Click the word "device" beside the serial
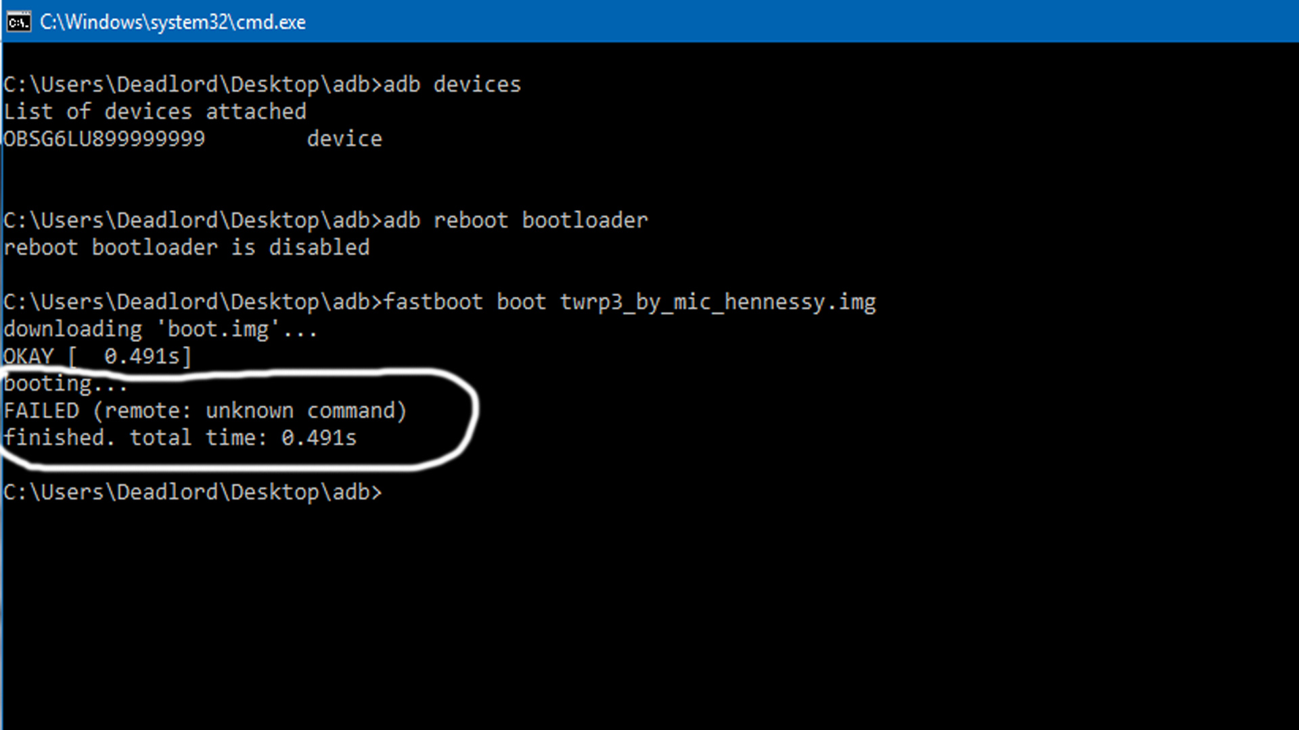Image resolution: width=1299 pixels, height=730 pixels. [x=344, y=139]
